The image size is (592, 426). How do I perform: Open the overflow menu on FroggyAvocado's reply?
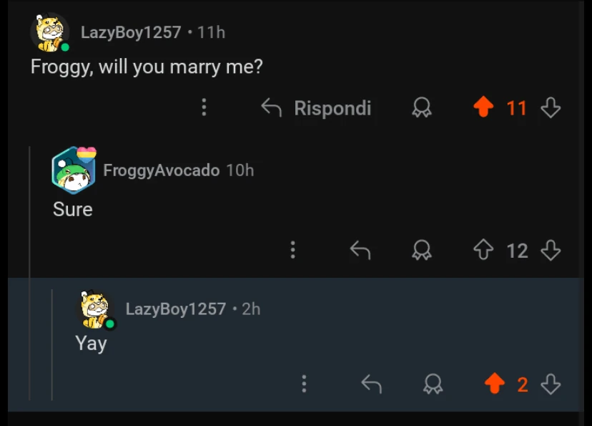tap(292, 251)
